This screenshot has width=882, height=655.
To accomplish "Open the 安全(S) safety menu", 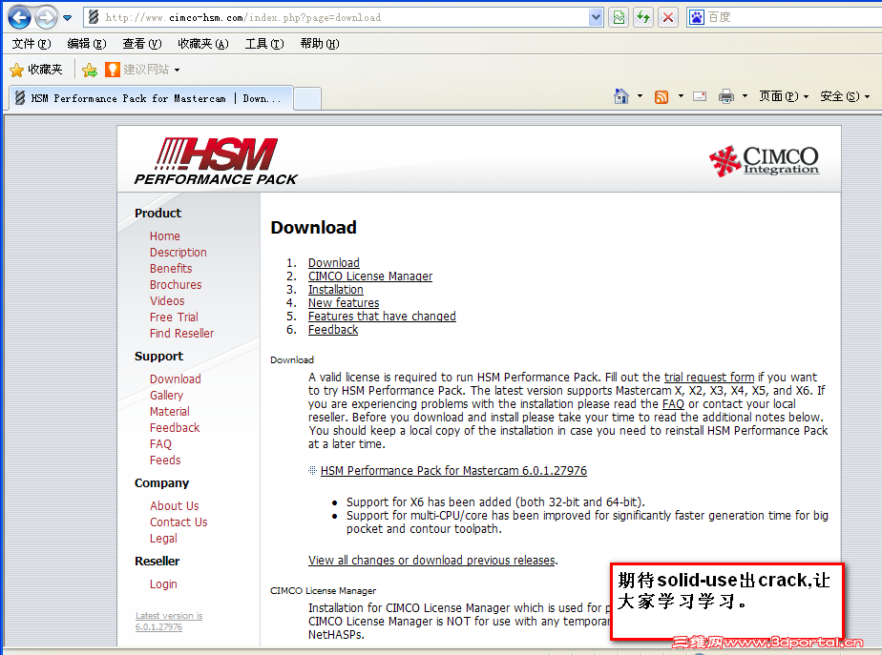I will click(845, 96).
